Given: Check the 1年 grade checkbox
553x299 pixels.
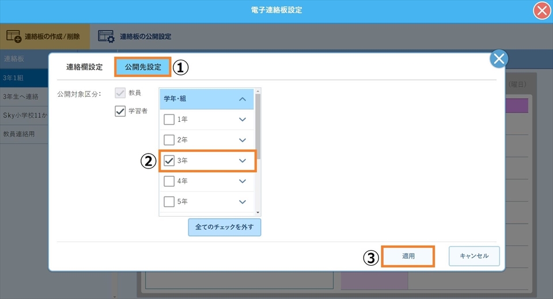Looking at the screenshot, I should coord(169,120).
